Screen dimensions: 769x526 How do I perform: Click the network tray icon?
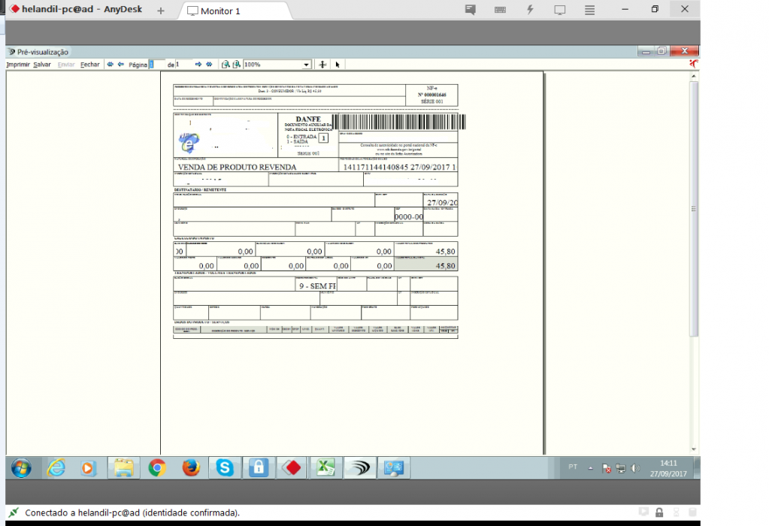[x=621, y=468]
